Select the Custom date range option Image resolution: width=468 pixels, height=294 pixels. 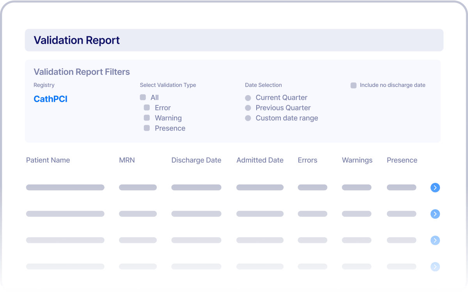pos(248,118)
